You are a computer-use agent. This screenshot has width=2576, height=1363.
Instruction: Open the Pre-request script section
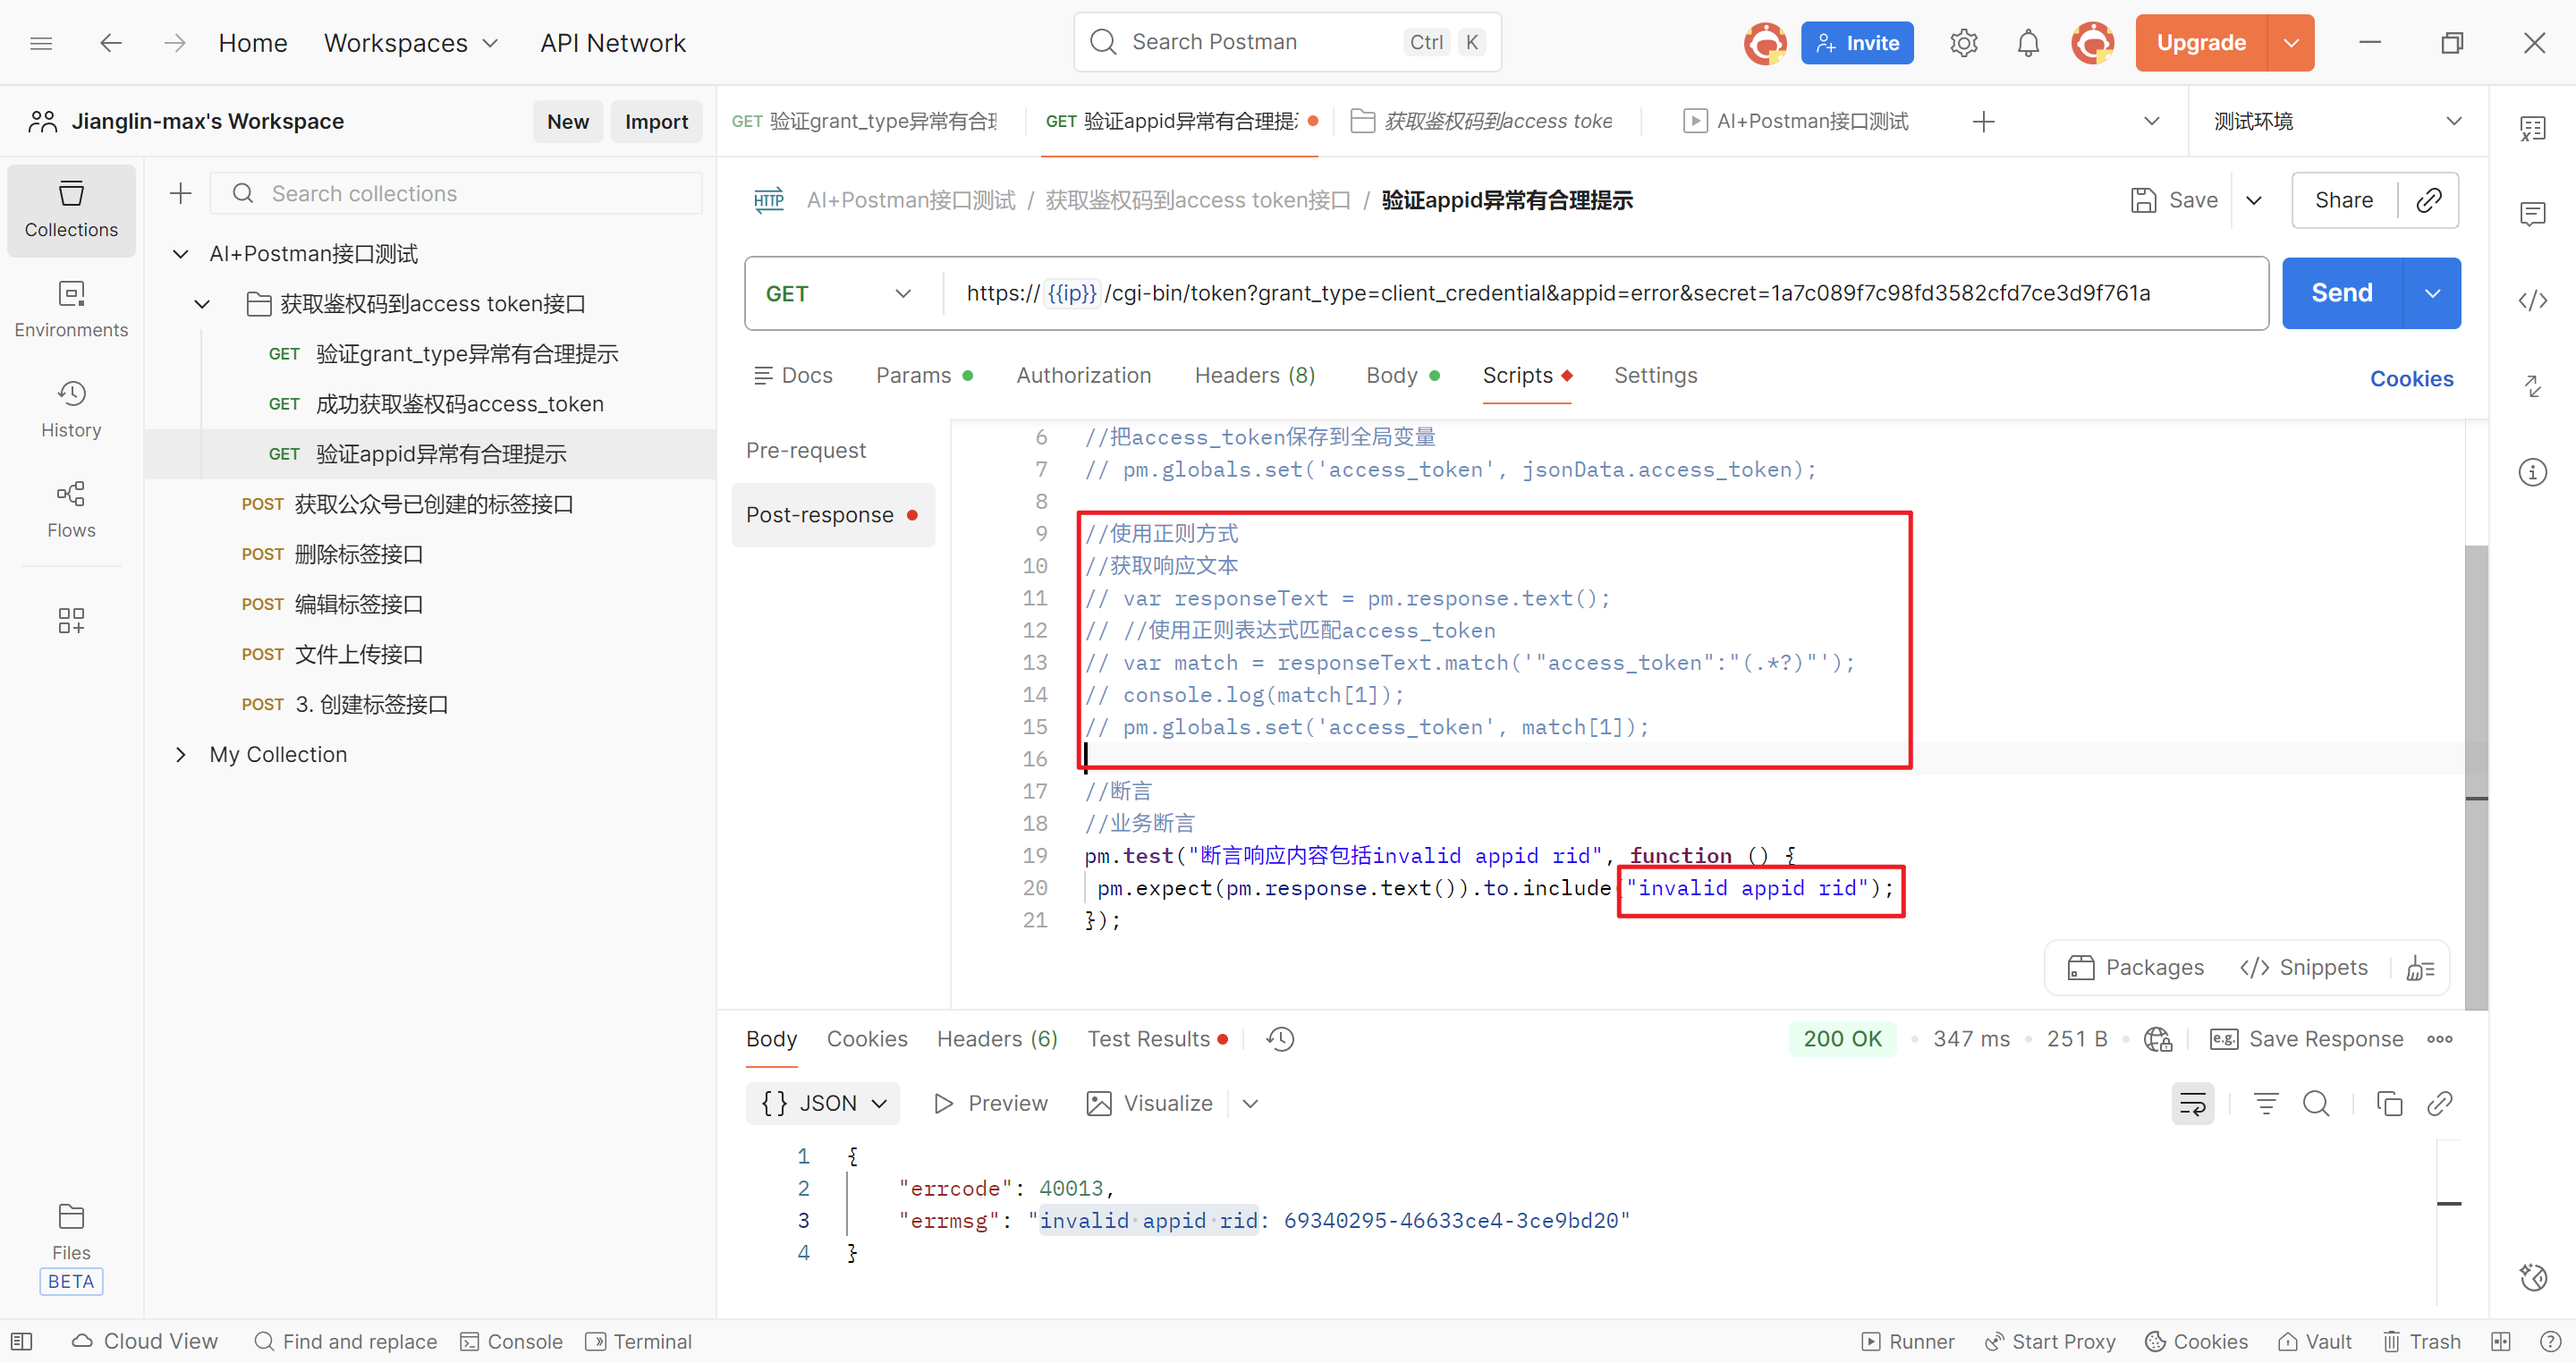[806, 450]
